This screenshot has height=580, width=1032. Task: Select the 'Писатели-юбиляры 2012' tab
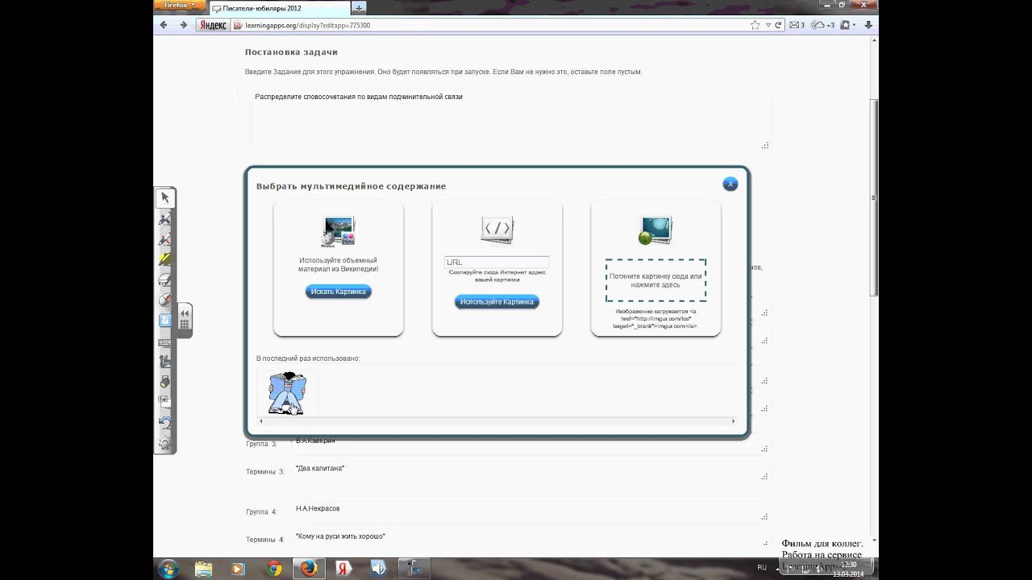pyautogui.click(x=278, y=7)
